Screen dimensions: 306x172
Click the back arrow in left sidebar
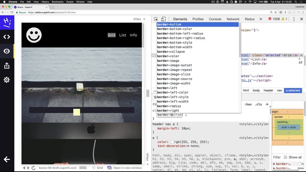pos(7,159)
